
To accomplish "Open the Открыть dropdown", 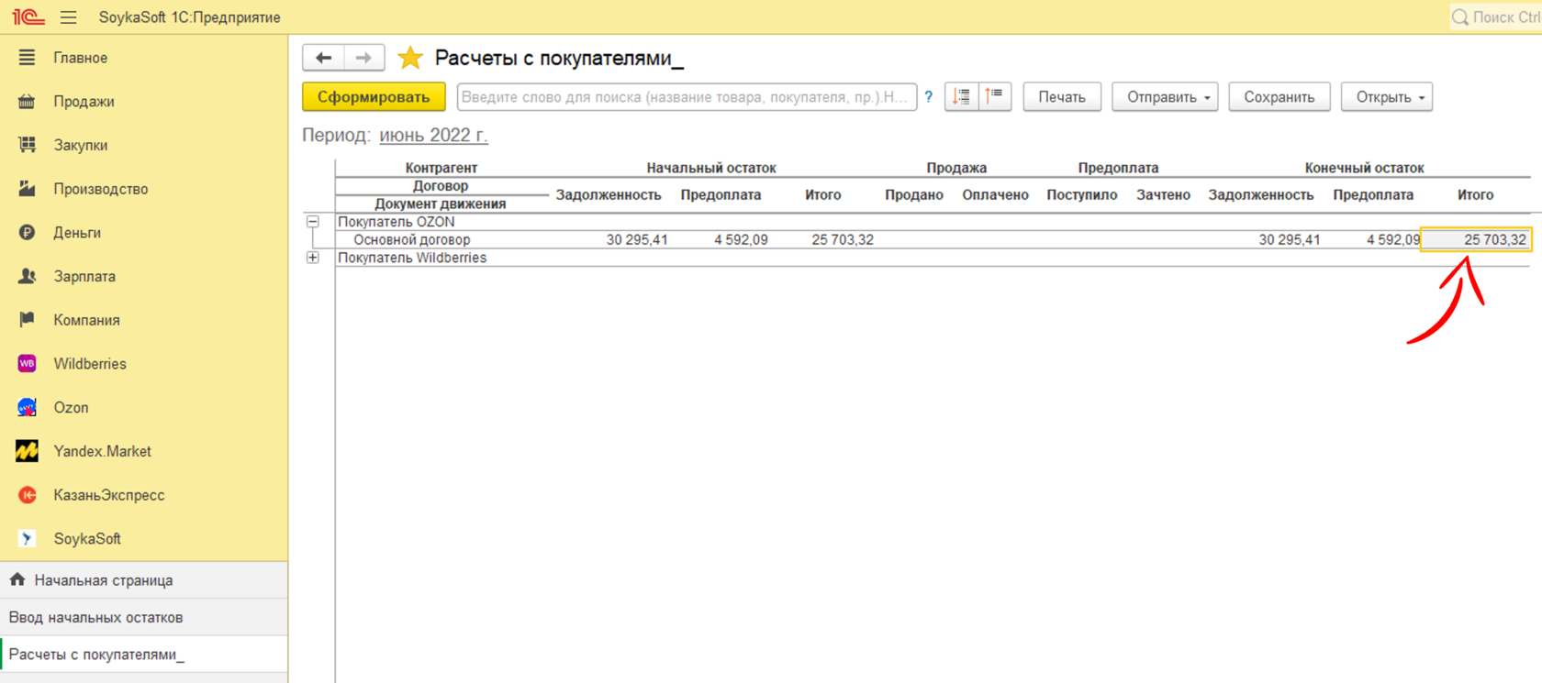I will [x=1387, y=97].
